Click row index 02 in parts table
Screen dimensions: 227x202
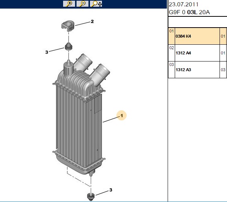(171, 48)
